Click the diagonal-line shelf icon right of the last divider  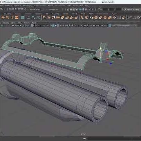130,17
